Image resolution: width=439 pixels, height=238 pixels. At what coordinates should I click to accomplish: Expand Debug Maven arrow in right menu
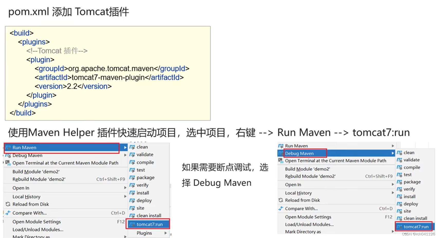tap(393, 153)
